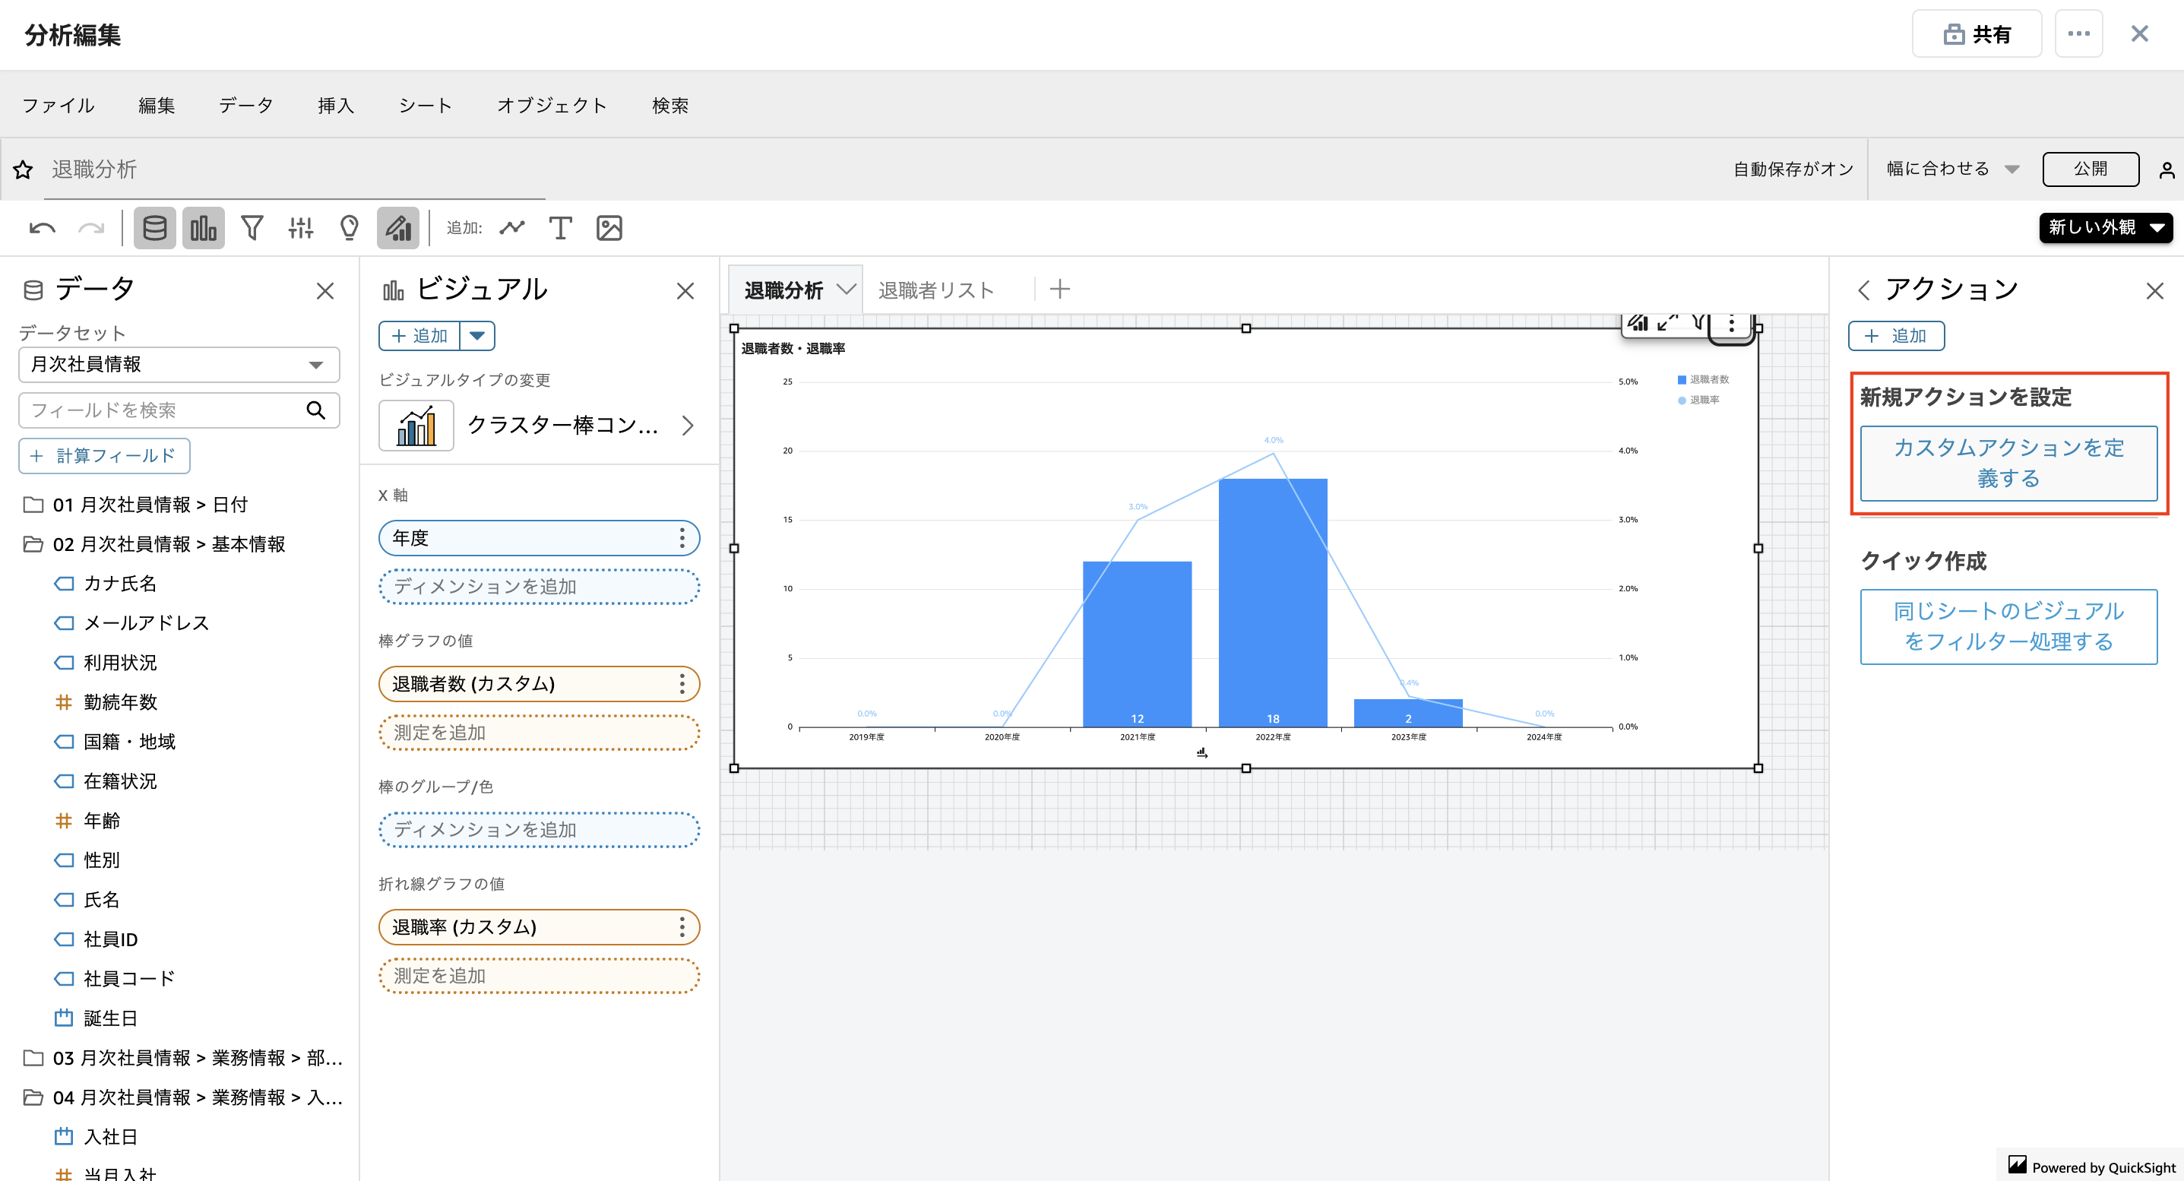Open the Insights lightbulb icon
The image size is (2184, 1181).
[350, 228]
